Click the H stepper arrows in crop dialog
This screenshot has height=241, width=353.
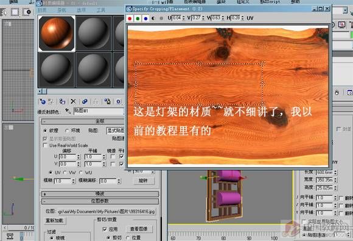[x=242, y=18]
